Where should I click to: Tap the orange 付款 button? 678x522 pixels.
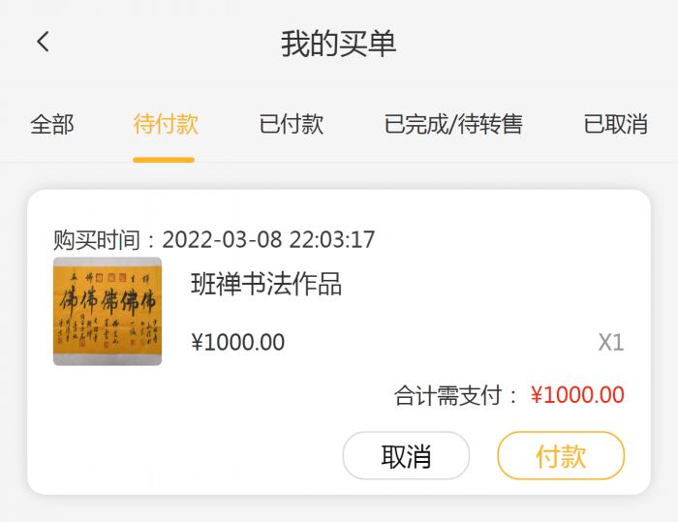[x=561, y=455]
